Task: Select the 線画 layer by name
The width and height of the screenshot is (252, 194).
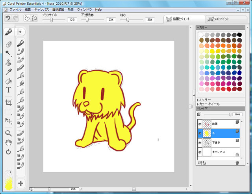Action: tap(215, 124)
